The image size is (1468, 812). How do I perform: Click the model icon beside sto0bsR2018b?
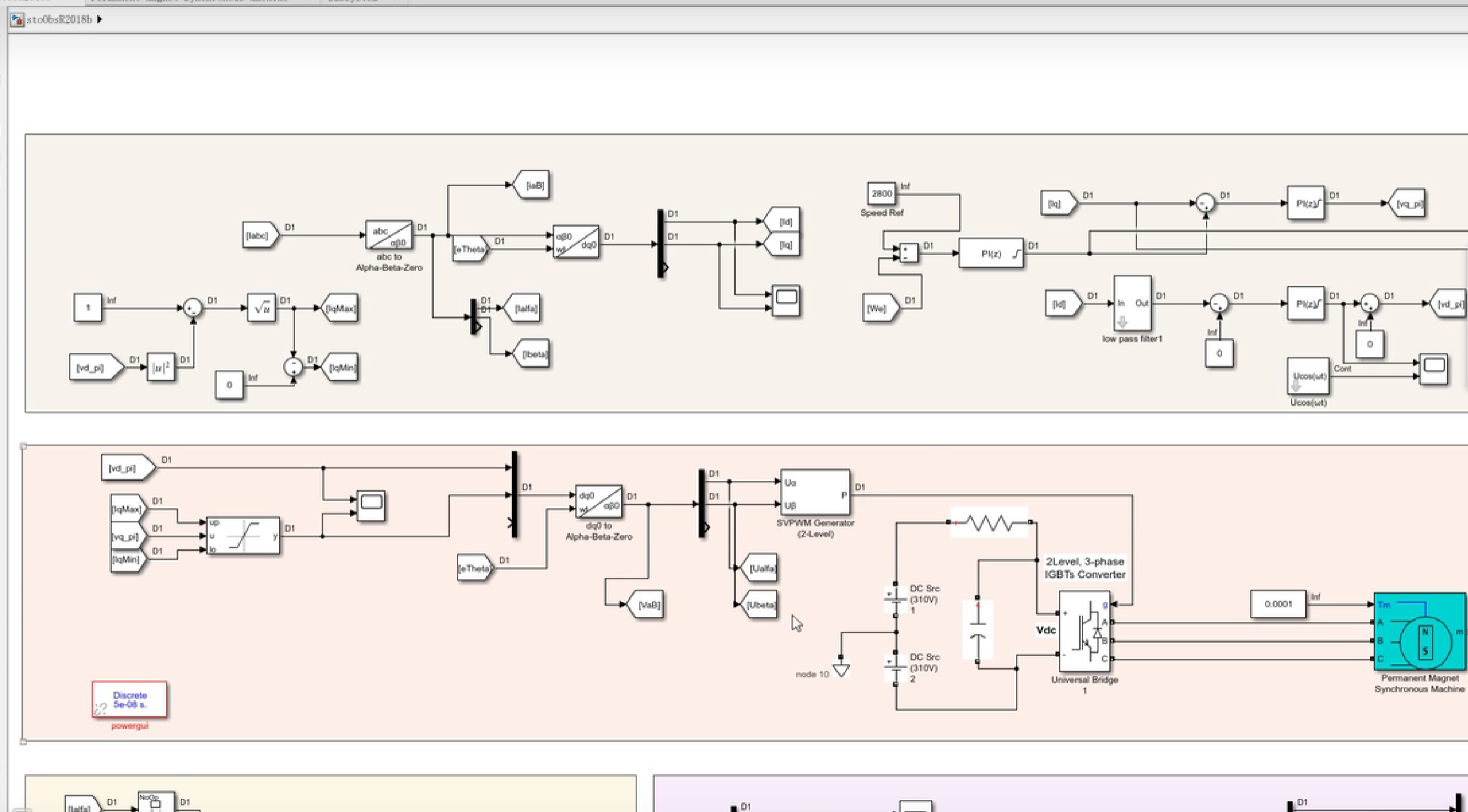pyautogui.click(x=17, y=20)
